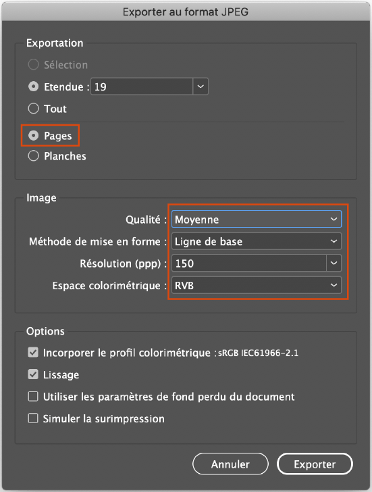372x492 pixels.
Task: Choose the Etendue radio option
Action: coord(33,87)
